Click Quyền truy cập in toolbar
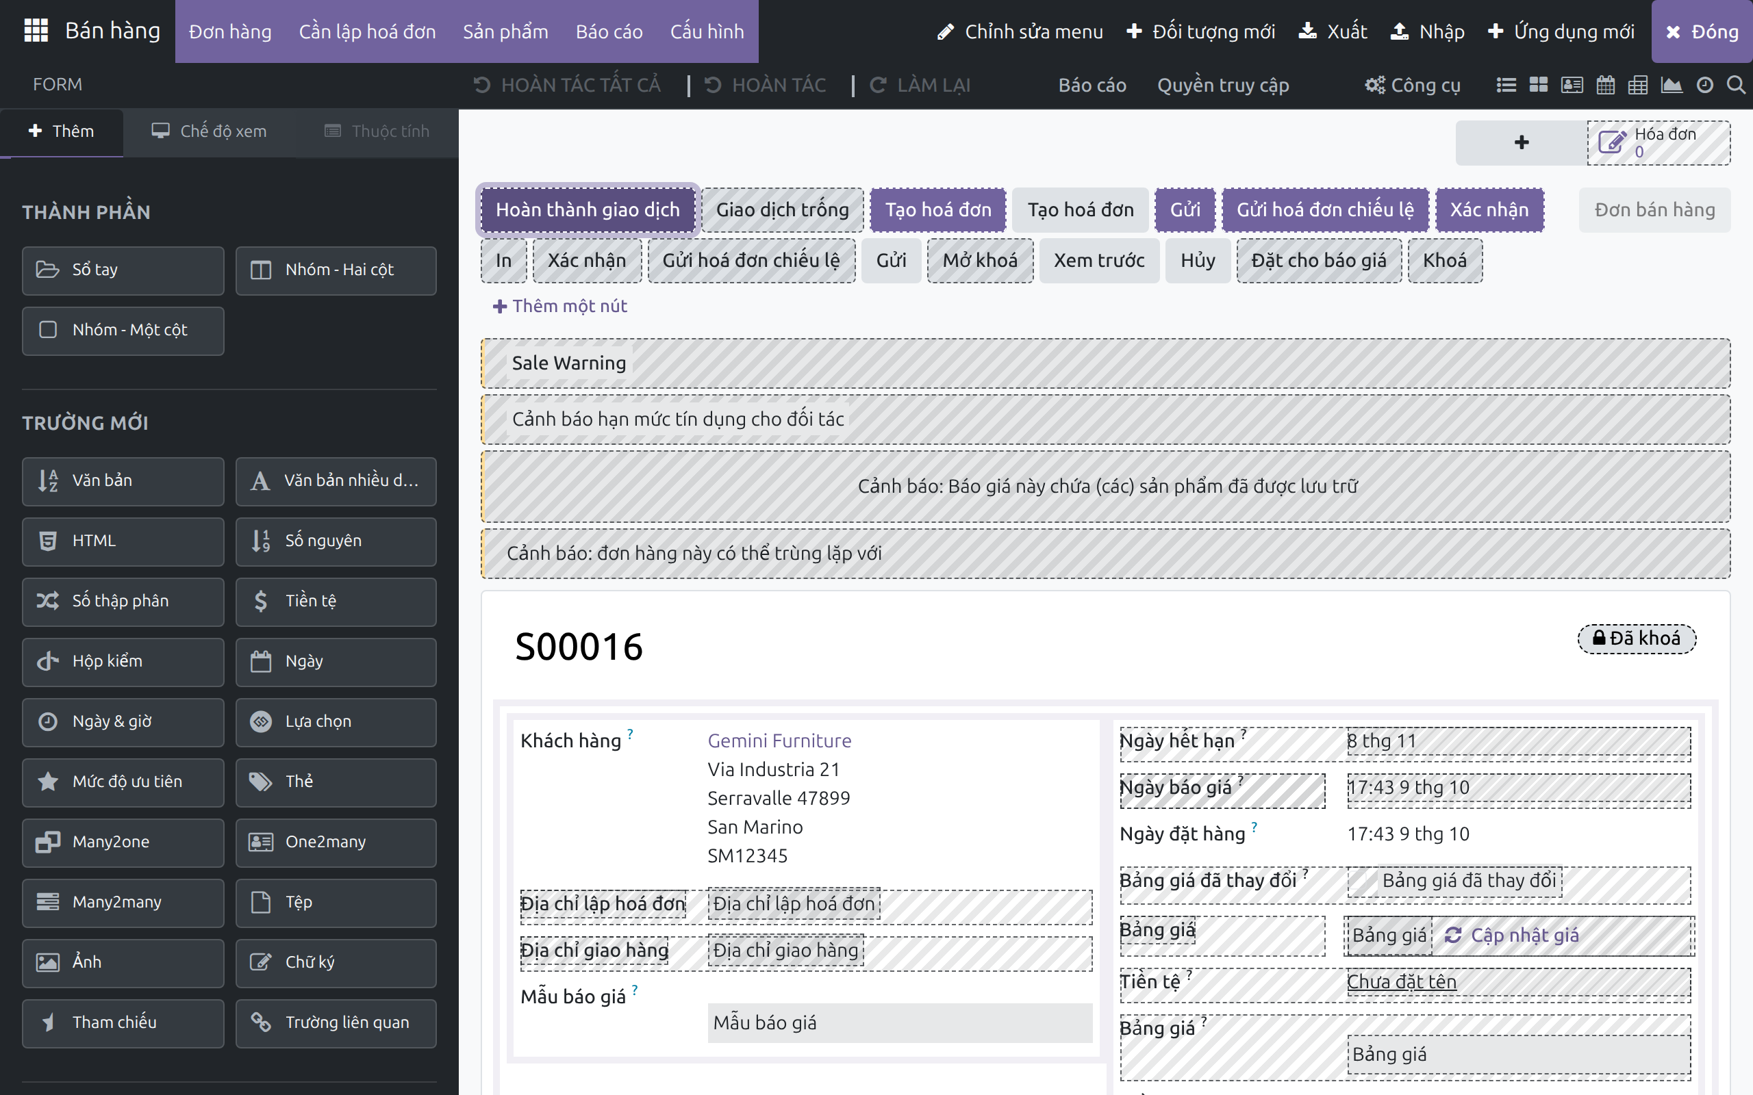Viewport: 1753px width, 1095px height. tap(1223, 85)
